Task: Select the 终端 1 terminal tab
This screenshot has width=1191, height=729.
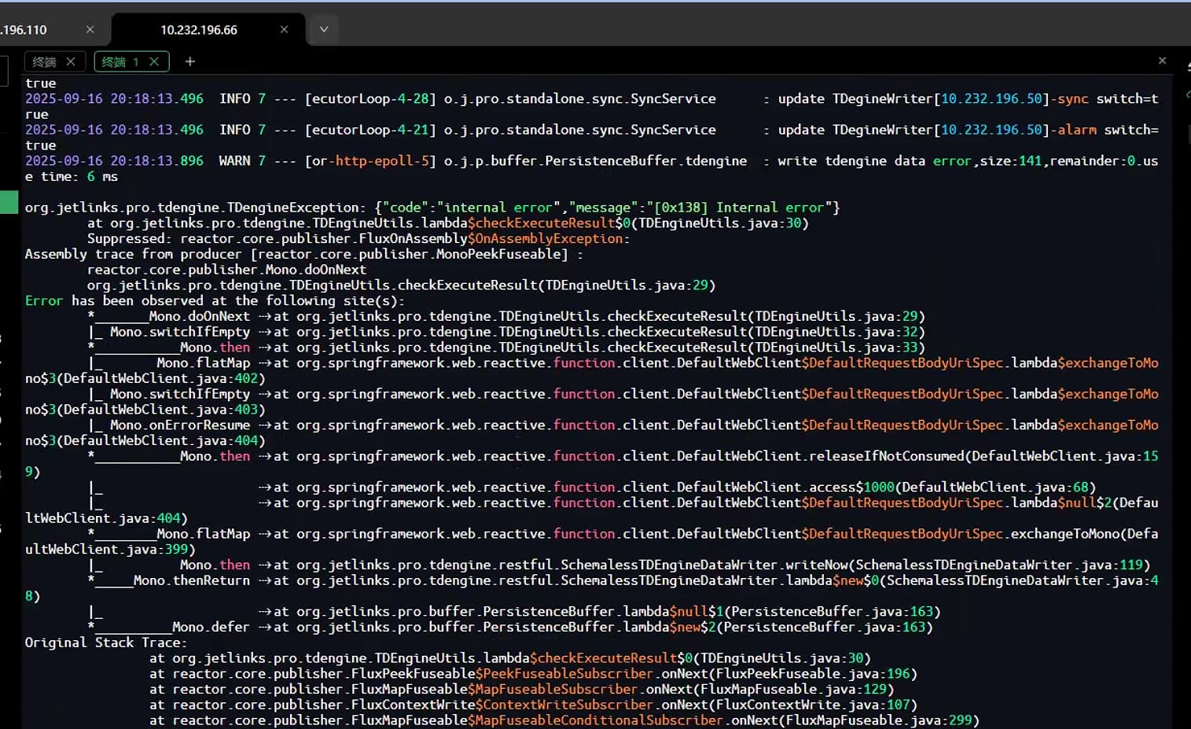Action: click(x=119, y=61)
